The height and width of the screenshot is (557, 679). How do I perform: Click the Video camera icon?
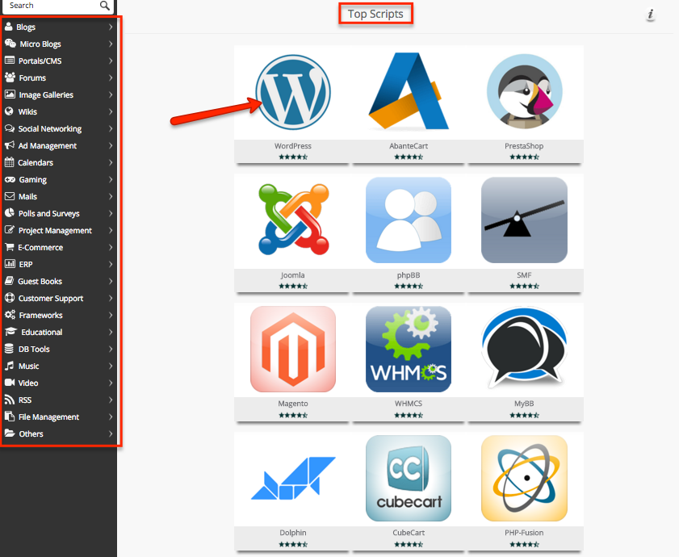tap(10, 383)
